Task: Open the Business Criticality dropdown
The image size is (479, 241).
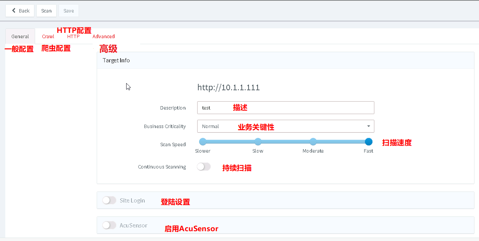Action: (x=286, y=126)
